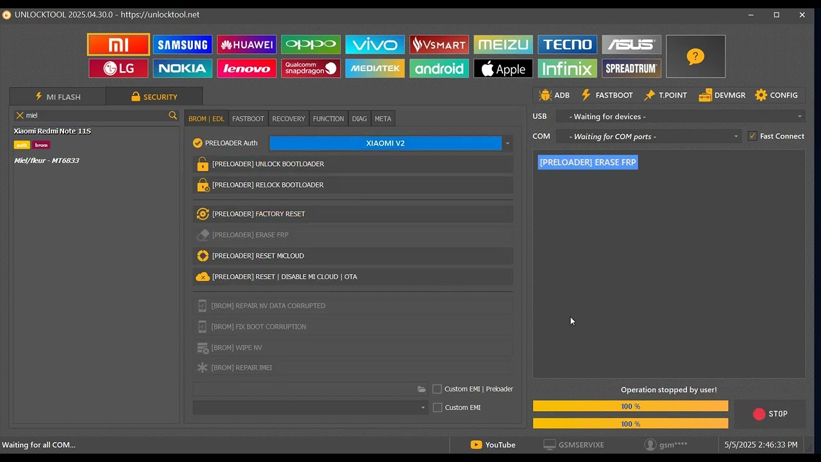
Task: Choose the MediaTek brand logo
Action: [375, 68]
